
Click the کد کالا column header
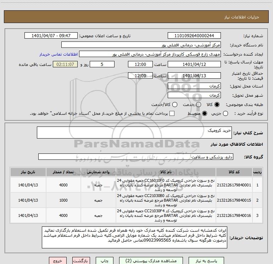234,172
